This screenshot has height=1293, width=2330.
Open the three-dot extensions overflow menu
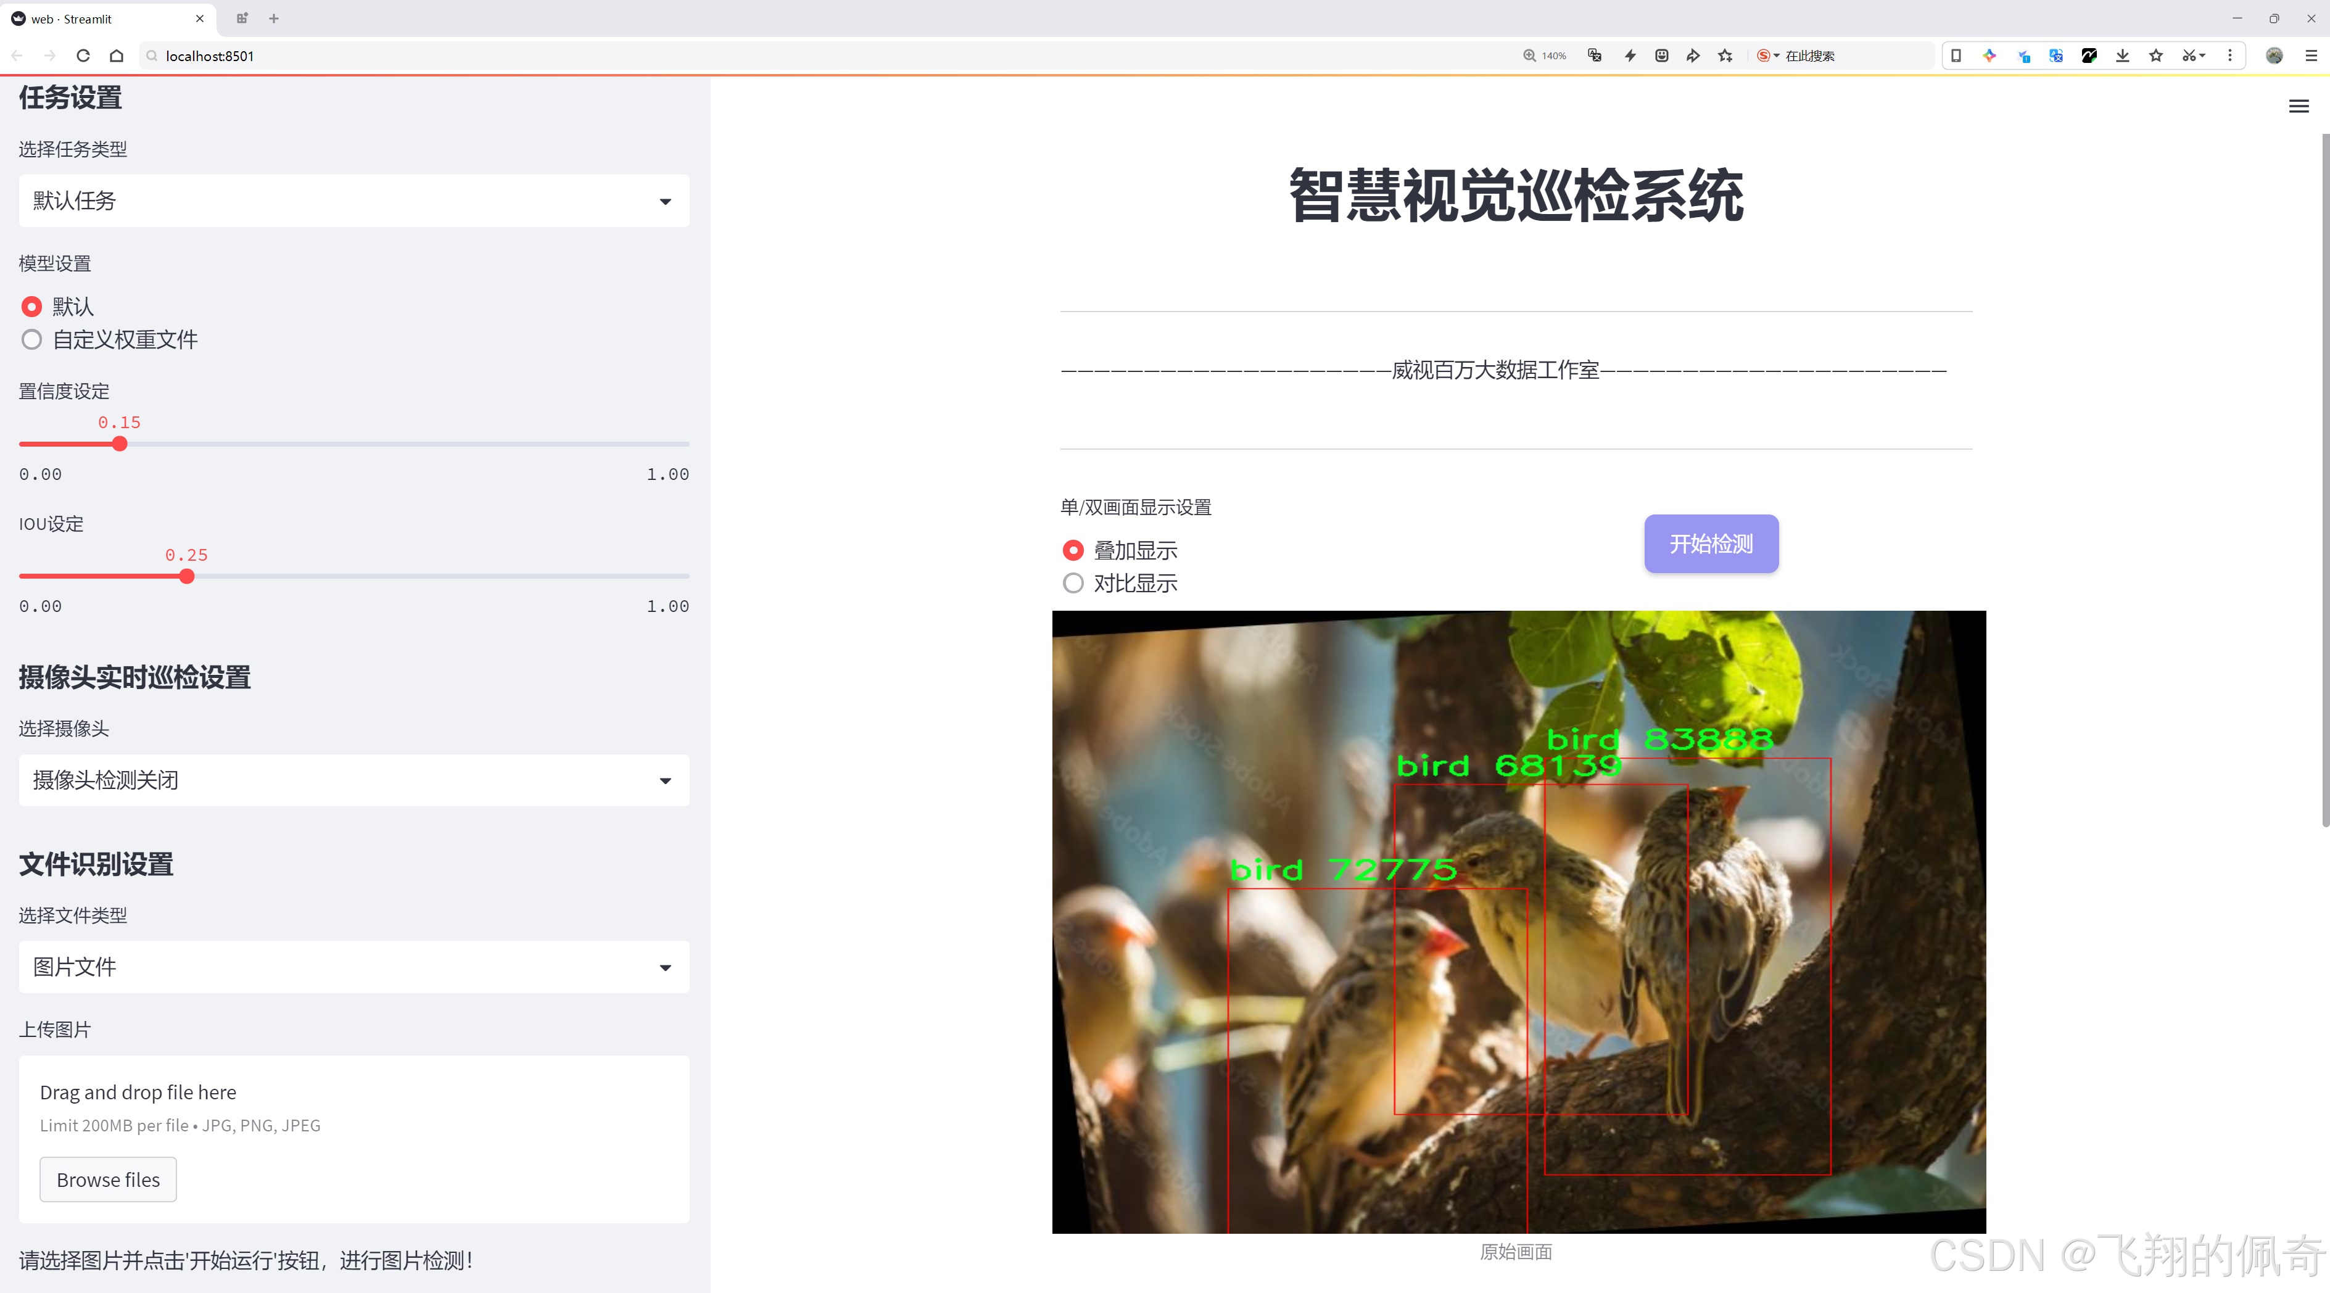click(x=2229, y=55)
